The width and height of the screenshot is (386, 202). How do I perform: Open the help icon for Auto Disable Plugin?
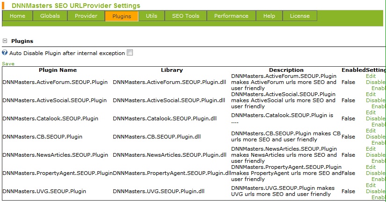(5, 52)
